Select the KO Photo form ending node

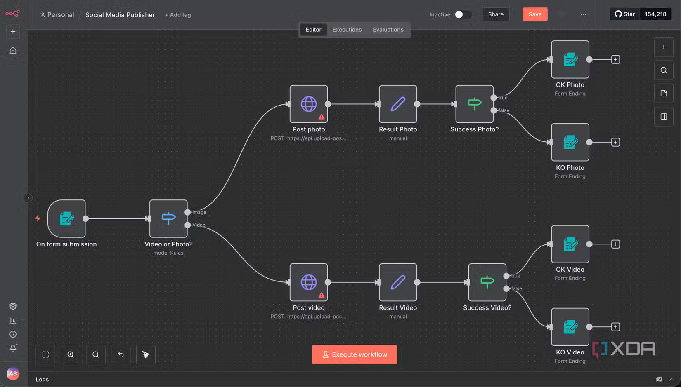pos(570,142)
